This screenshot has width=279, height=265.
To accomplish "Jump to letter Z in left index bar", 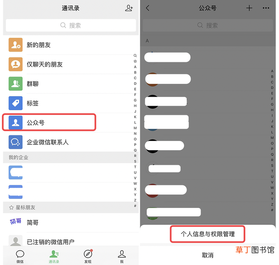I will point(135,200).
